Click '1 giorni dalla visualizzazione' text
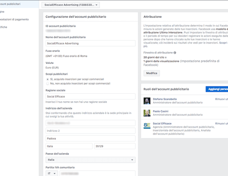The image size is (228, 176). [x=161, y=61]
